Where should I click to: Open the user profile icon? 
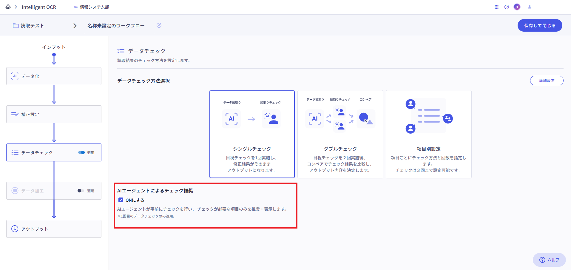tap(530, 7)
